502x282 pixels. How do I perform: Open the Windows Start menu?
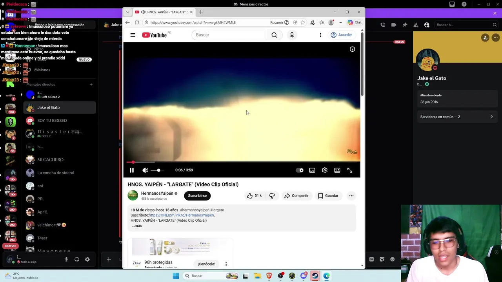point(176,276)
